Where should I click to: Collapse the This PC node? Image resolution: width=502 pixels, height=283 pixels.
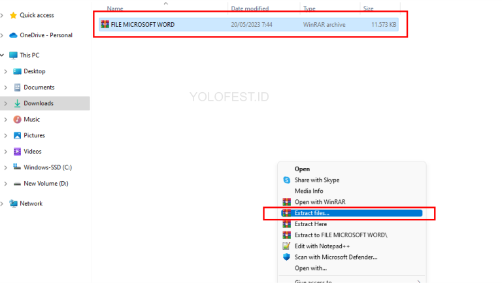click(x=2, y=56)
